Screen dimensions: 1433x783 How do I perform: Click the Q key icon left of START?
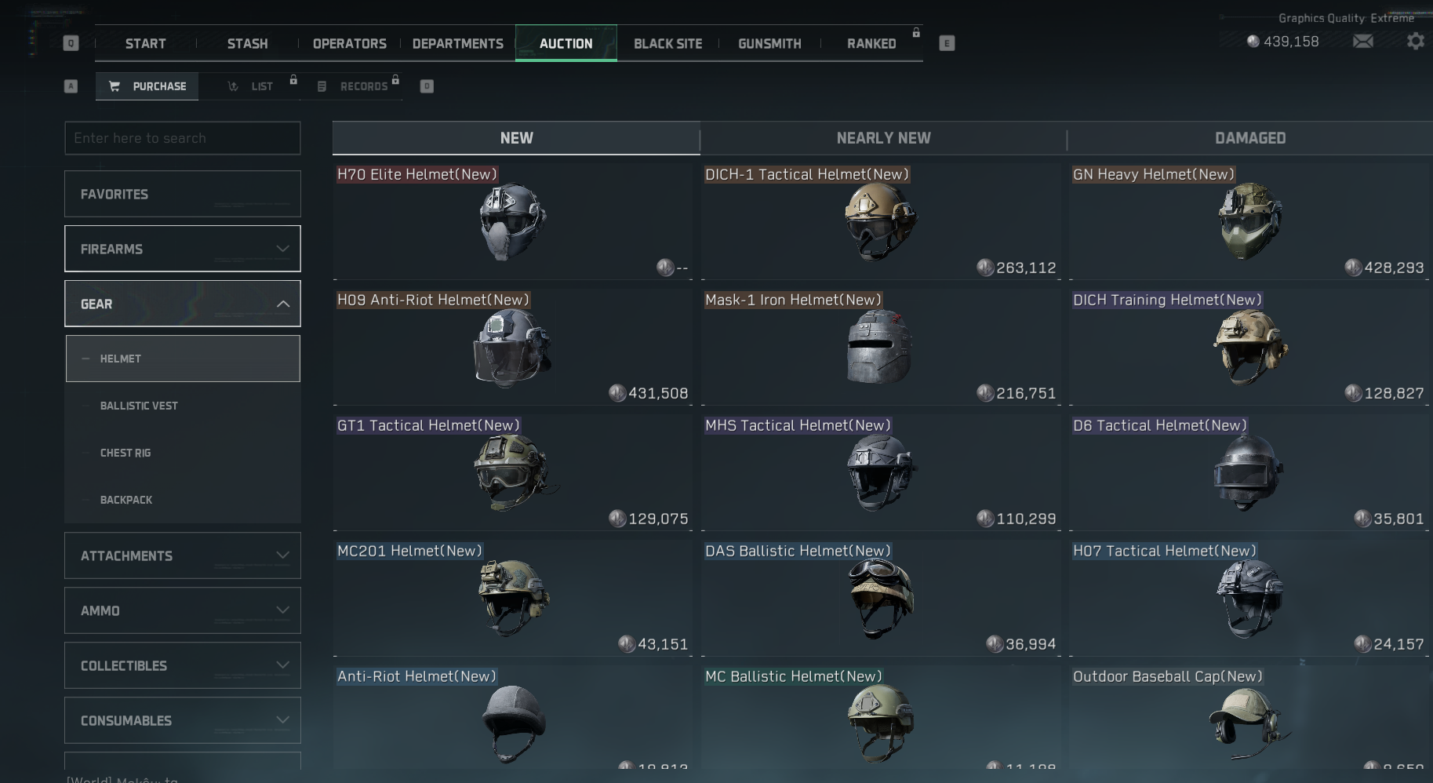71,44
